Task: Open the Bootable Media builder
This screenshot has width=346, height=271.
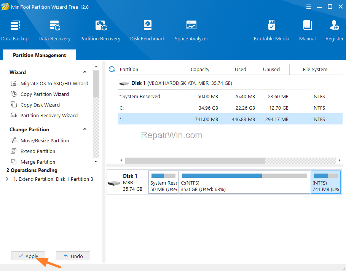Action: (x=271, y=30)
